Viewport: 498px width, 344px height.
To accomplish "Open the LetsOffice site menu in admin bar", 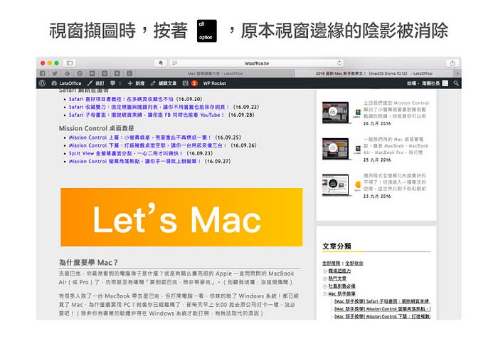I will 66,83.
